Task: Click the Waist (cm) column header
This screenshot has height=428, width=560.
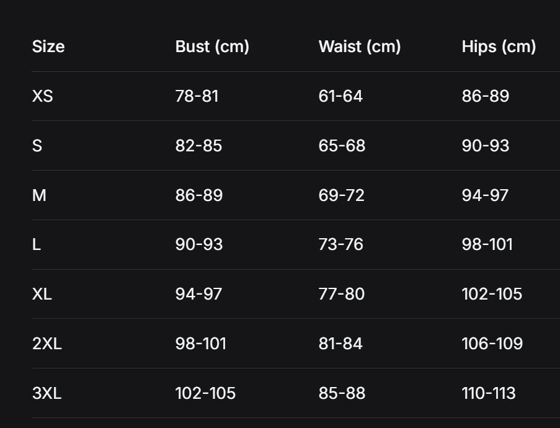Action: 360,47
